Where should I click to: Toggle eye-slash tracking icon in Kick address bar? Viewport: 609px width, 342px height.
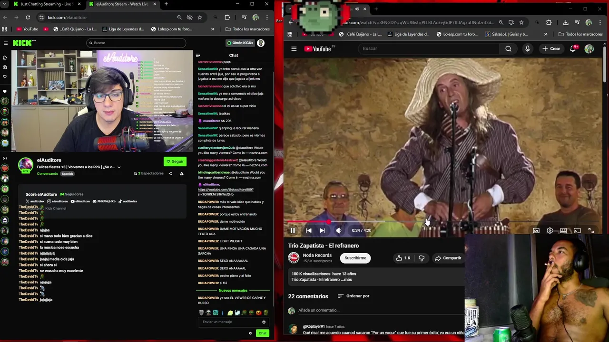(189, 17)
